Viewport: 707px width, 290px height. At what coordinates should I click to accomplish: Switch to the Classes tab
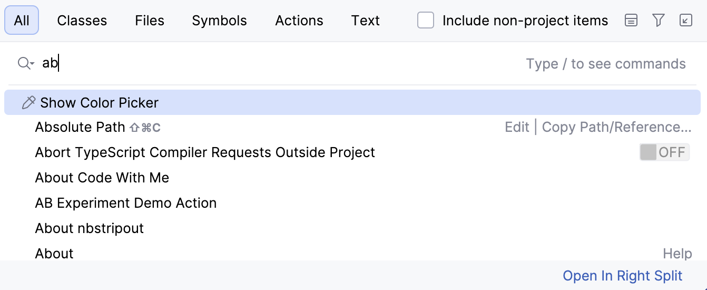pos(82,21)
